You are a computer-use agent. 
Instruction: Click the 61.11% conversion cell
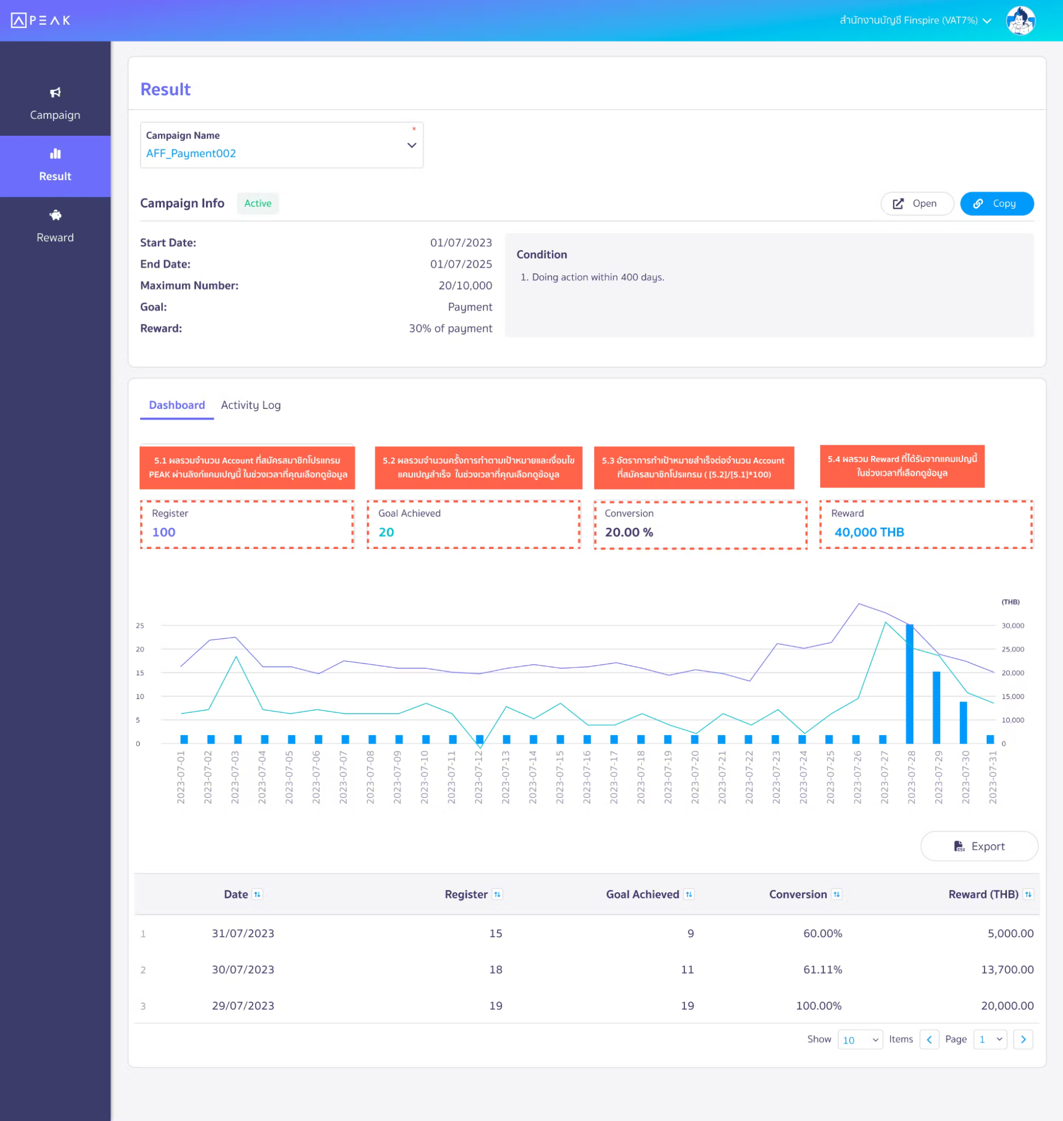pos(822,969)
